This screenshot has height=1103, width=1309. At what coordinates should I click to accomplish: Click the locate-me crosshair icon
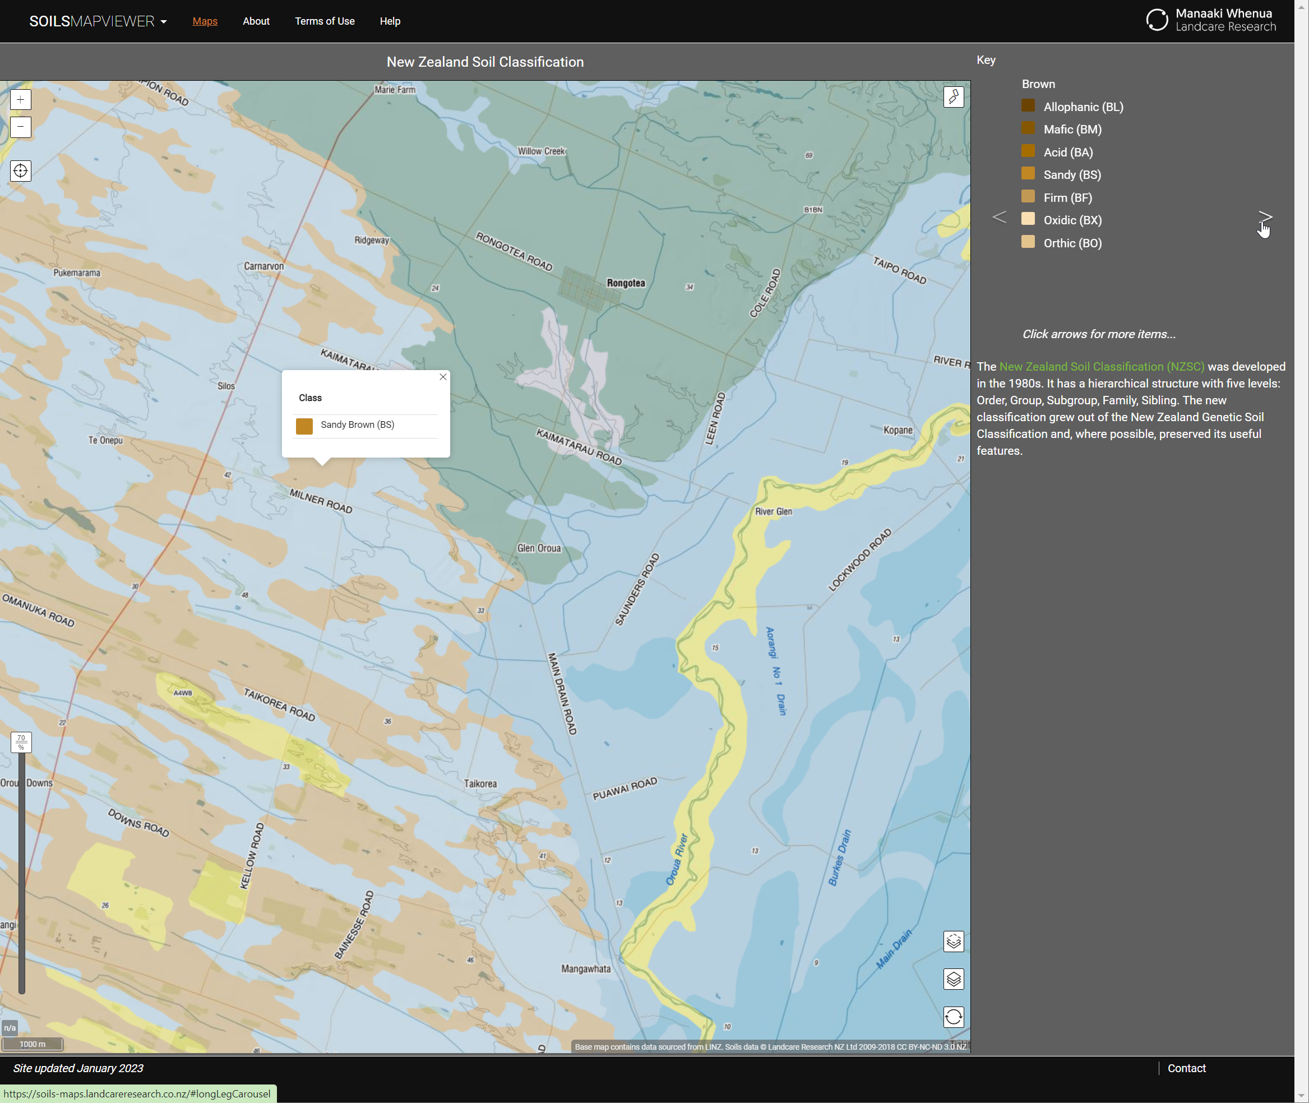tap(21, 170)
